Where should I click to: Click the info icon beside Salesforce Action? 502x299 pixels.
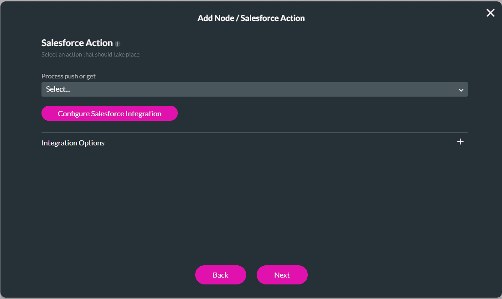click(118, 43)
